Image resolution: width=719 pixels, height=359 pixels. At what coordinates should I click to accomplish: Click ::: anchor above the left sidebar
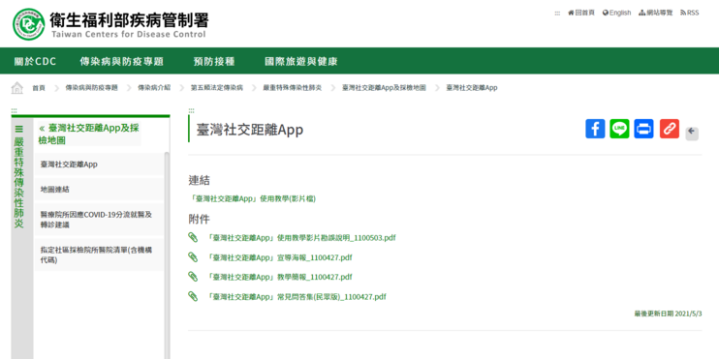click(x=15, y=110)
